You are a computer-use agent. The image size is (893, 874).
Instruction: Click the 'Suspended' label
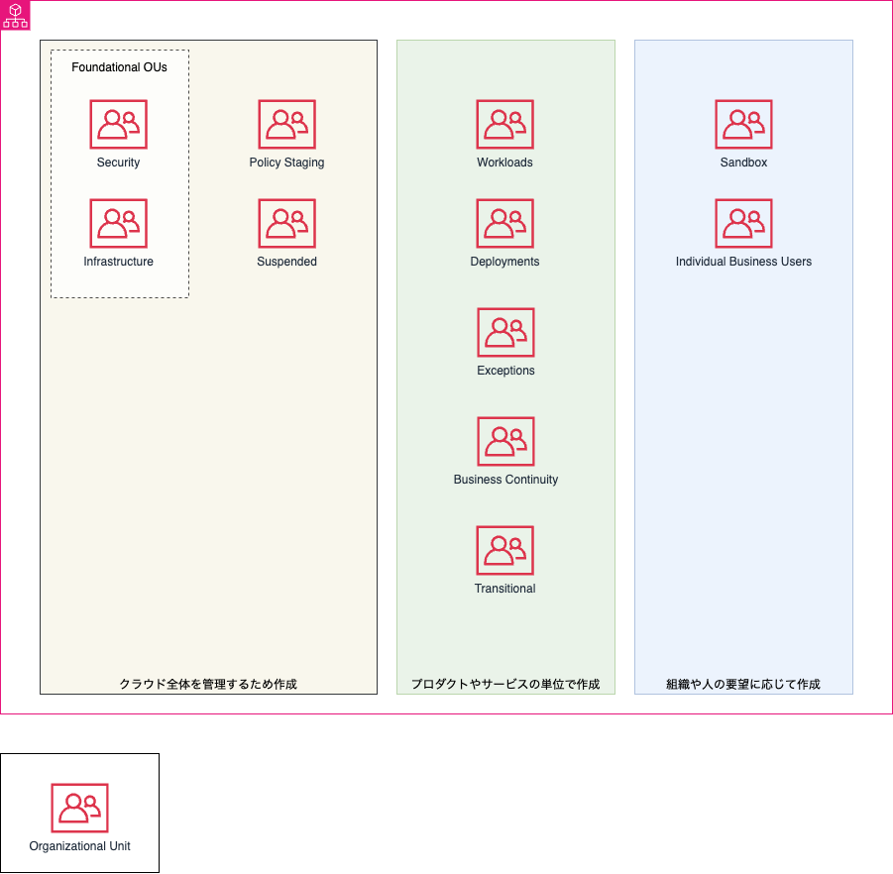coord(287,262)
